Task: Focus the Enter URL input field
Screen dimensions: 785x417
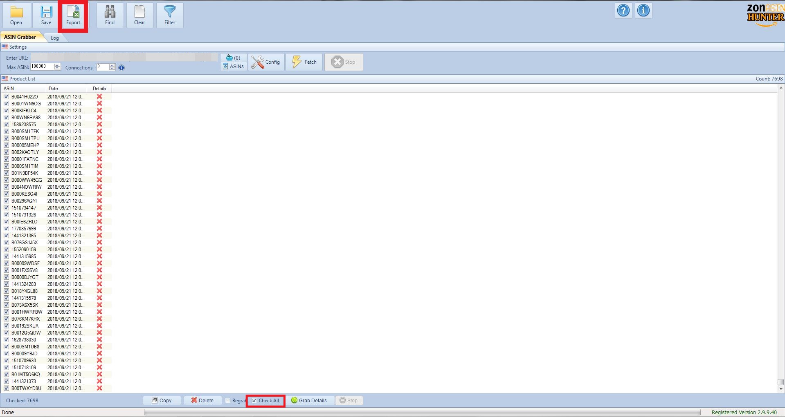Action: coord(124,58)
